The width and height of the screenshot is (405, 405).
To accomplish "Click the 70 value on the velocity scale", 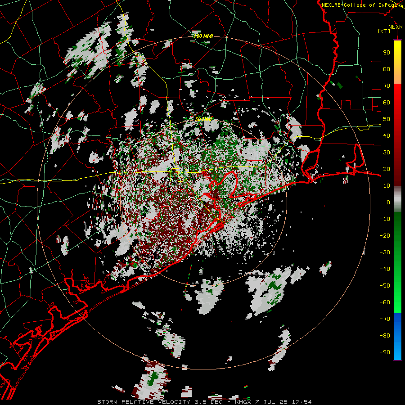I will (x=387, y=86).
